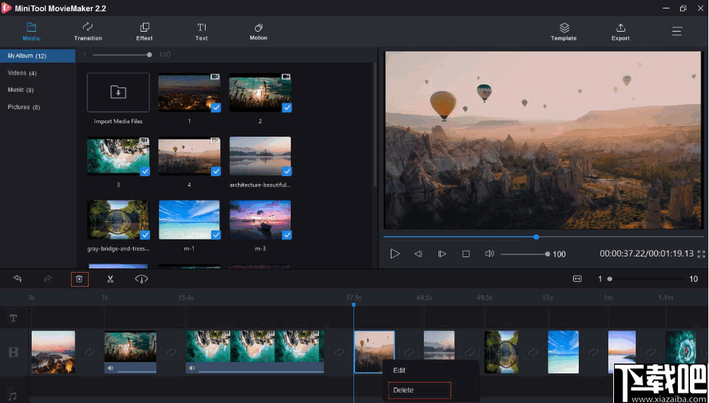
Task: Mute audio on the beach aerial clip
Action: (192, 368)
